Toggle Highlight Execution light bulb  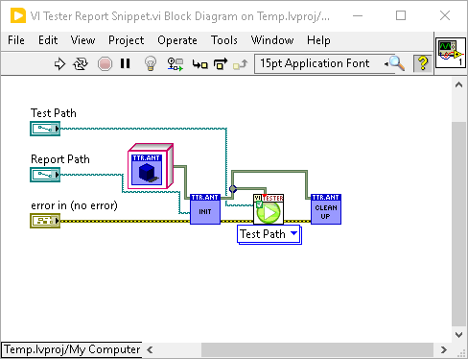coord(151,63)
